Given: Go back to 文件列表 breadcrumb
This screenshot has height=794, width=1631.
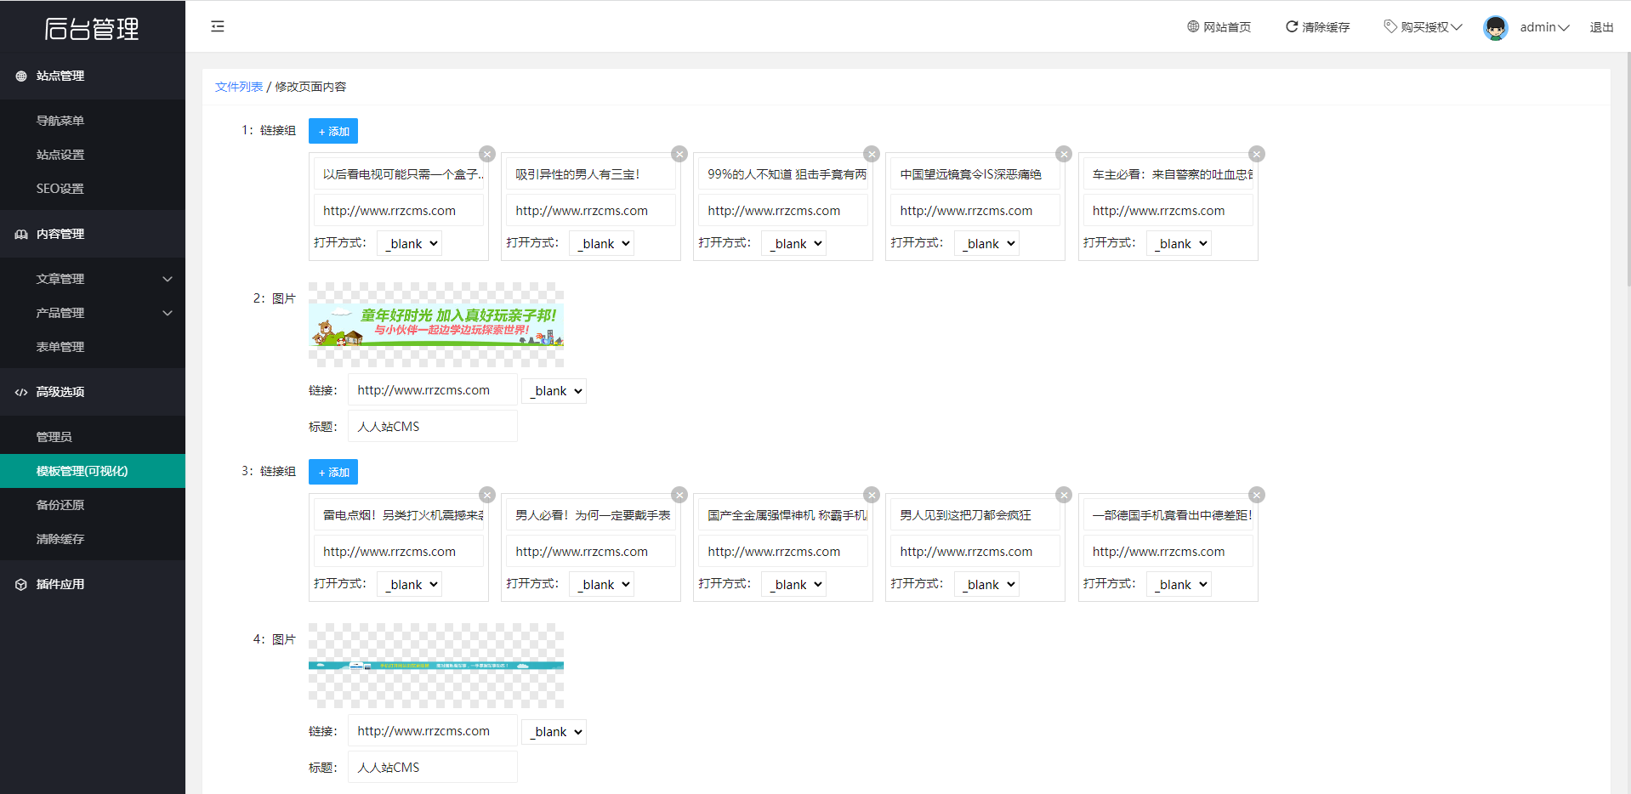Looking at the screenshot, I should tap(239, 87).
